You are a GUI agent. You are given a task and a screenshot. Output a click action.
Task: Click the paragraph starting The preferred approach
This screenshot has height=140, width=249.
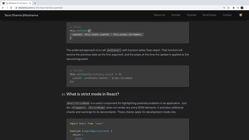(128, 54)
